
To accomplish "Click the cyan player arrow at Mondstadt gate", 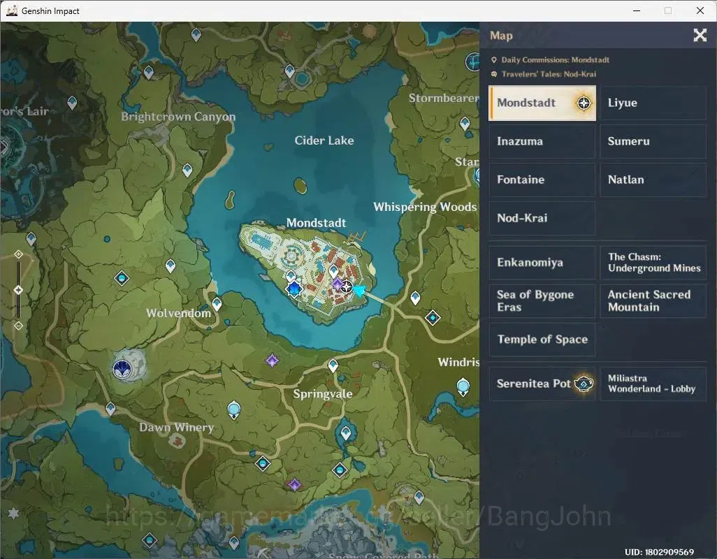I will 359,290.
